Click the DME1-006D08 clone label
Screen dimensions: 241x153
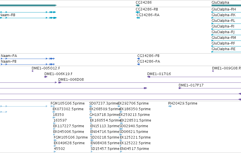(71, 80)
